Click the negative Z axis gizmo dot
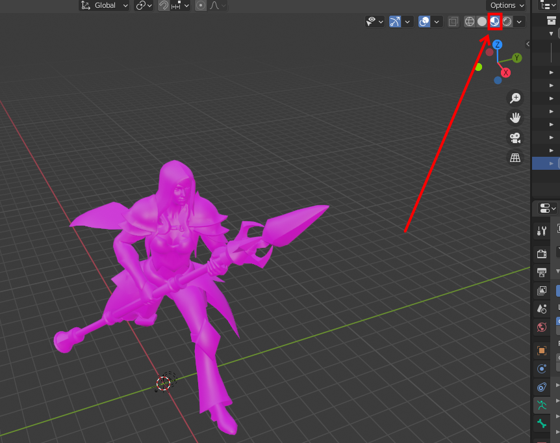Viewport: 560px width, 443px height. [498, 81]
